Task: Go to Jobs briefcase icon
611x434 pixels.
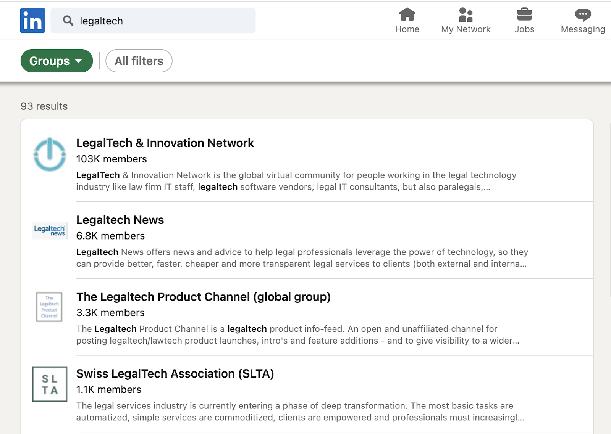Action: tap(524, 15)
